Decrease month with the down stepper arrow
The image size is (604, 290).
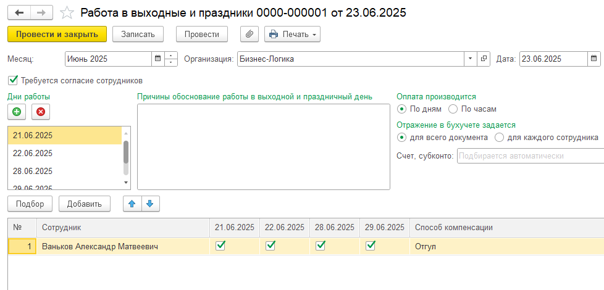tap(171, 63)
